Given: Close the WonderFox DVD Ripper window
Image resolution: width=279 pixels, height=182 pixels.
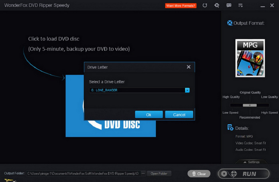Looking at the screenshot, I should [x=272, y=5].
